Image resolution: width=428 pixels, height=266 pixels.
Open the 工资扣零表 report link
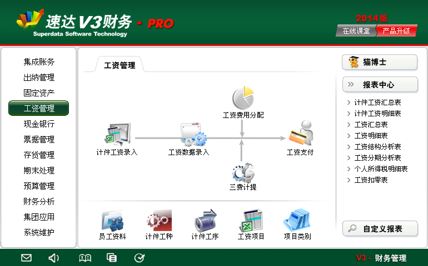(x=371, y=180)
